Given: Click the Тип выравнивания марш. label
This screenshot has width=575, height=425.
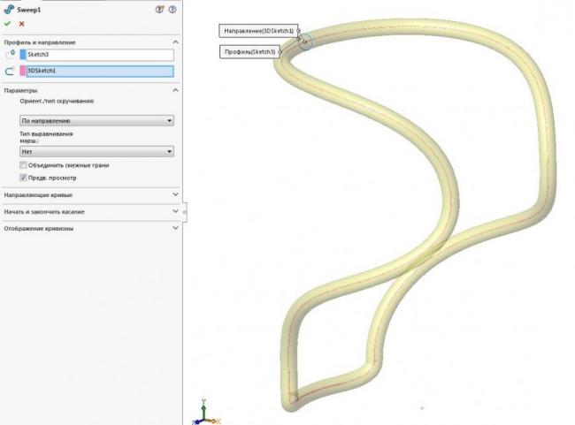Looking at the screenshot, I should pyautogui.click(x=46, y=137).
